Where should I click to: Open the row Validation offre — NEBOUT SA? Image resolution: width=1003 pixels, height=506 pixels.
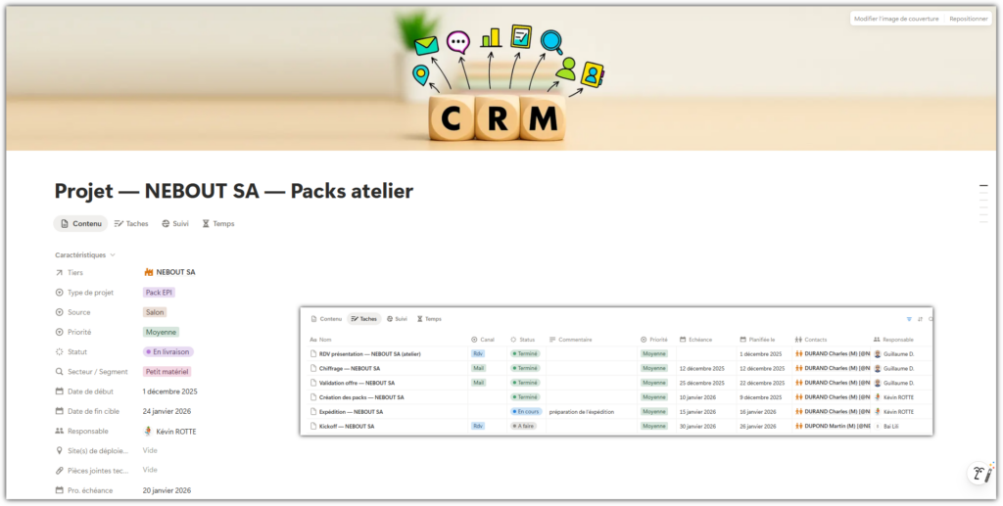[x=357, y=383]
